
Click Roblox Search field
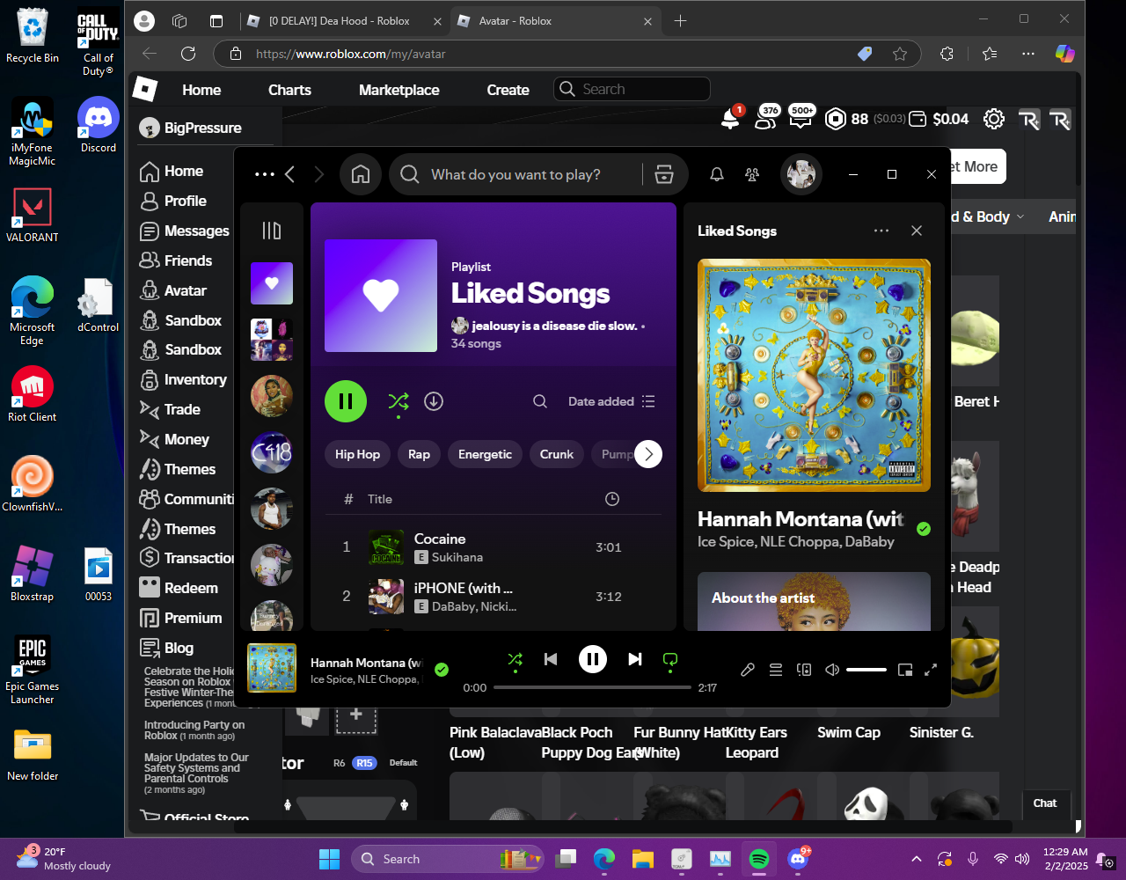coord(632,89)
